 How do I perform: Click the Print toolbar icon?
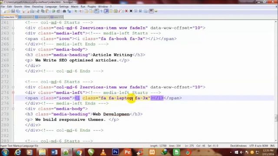32,11
